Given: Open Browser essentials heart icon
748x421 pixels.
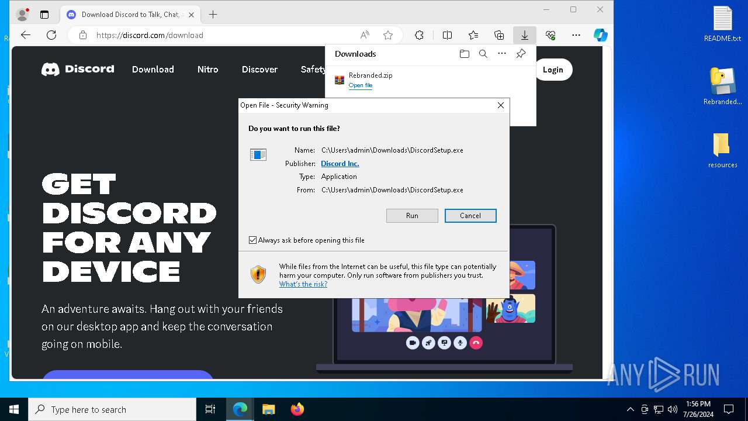Looking at the screenshot, I should (x=550, y=35).
